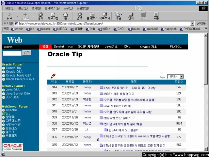Open the Oracle Tip sidebar link
209x157 pixels.
click(13, 68)
